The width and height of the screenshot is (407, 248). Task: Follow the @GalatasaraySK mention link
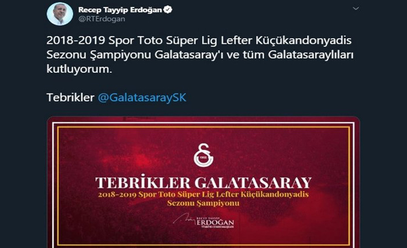pyautogui.click(x=142, y=98)
